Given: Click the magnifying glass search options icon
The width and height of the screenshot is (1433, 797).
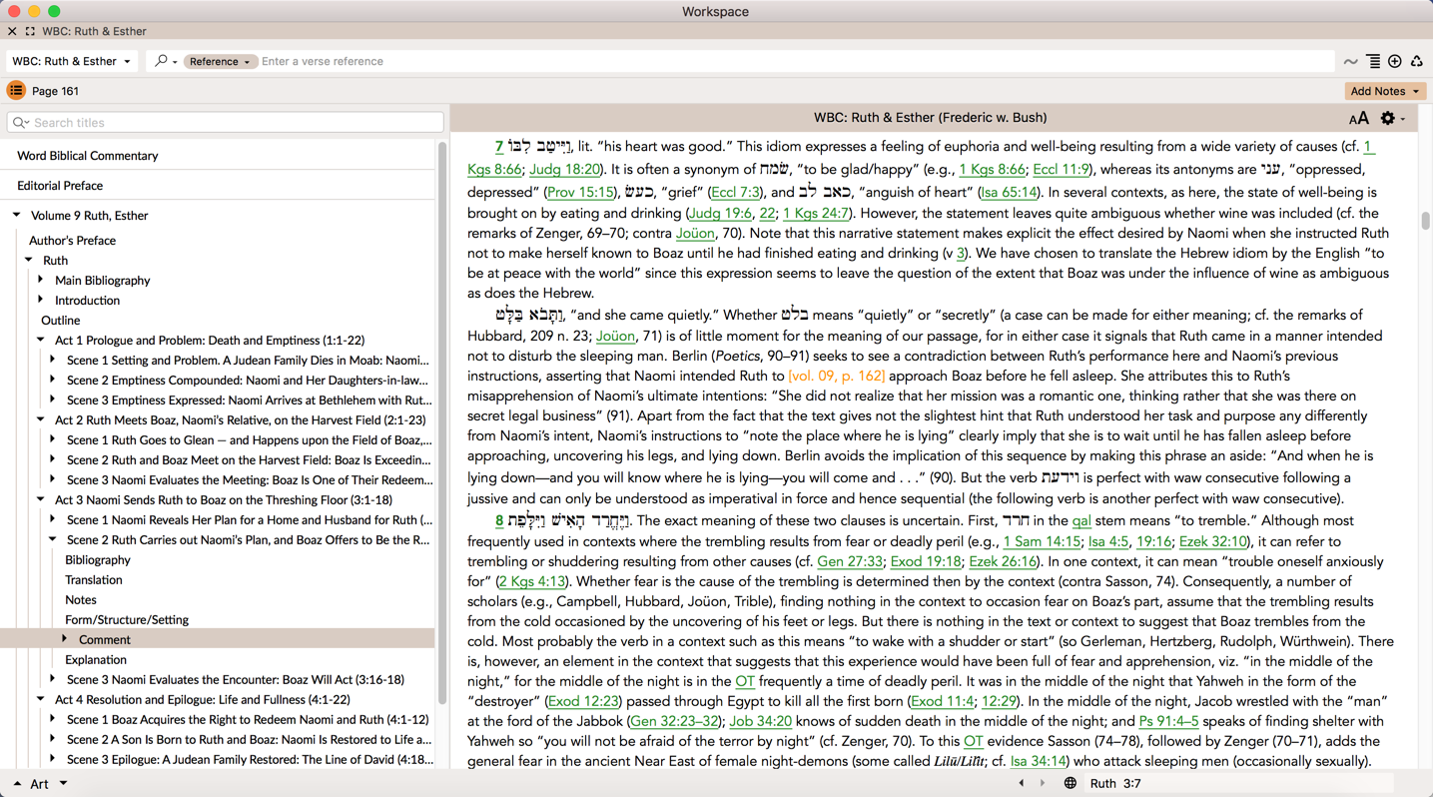Looking at the screenshot, I should tap(165, 61).
